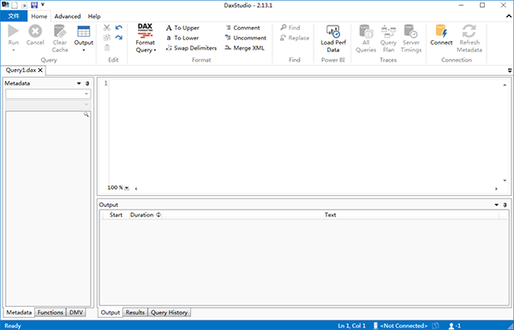This screenshot has height=330, width=514.
Task: Click the Clear Cache icon
Action: (x=60, y=32)
